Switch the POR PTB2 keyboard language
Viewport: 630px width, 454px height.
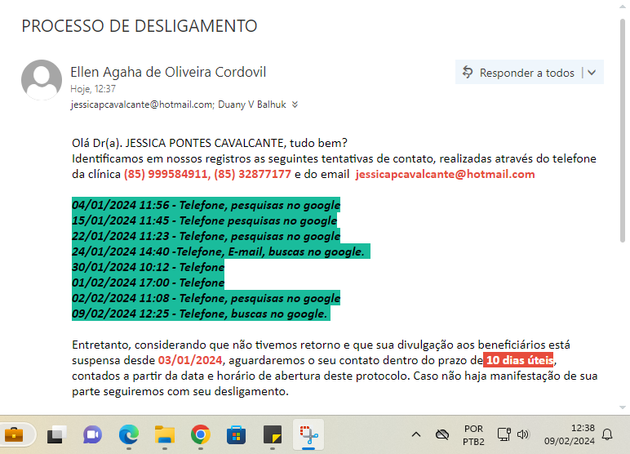(x=473, y=434)
